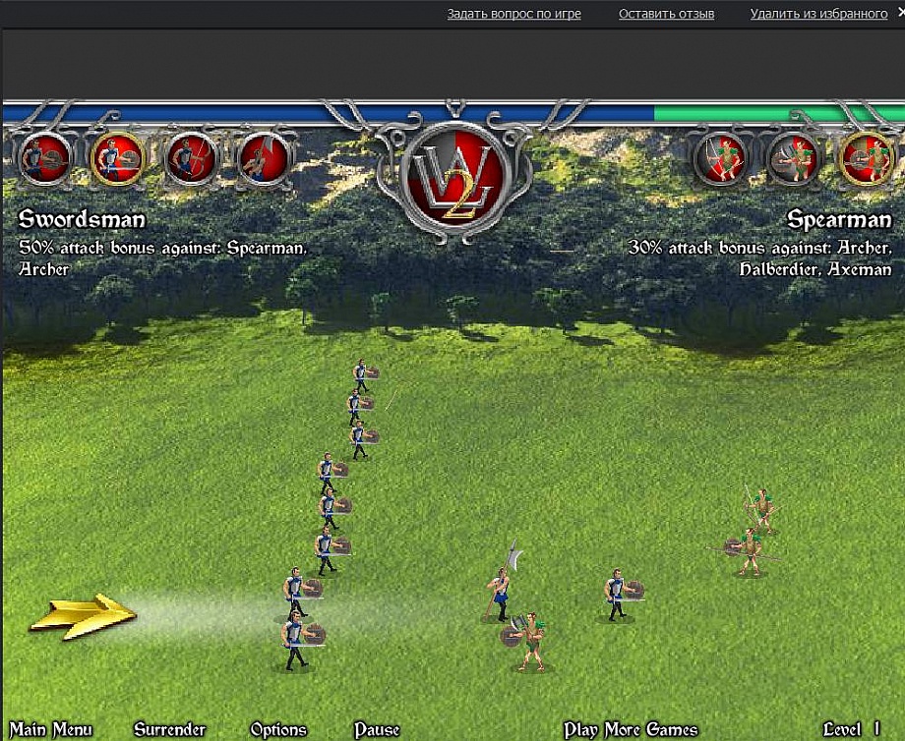The image size is (905, 741).
Task: Click the enemy archer on the right side
Action: 763,510
